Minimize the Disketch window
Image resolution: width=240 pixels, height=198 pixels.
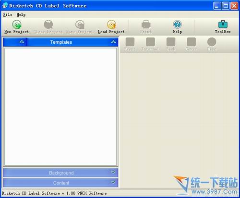pos(217,6)
